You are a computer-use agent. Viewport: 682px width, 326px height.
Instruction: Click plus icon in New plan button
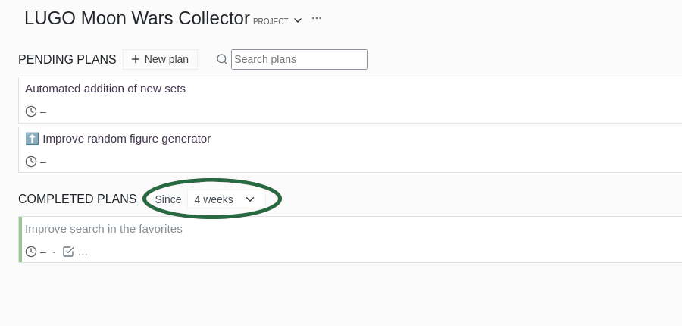pos(136,59)
